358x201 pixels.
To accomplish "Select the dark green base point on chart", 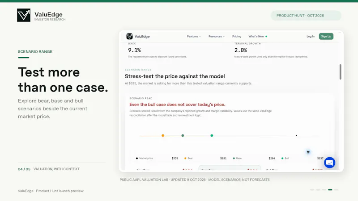I will point(183,136).
